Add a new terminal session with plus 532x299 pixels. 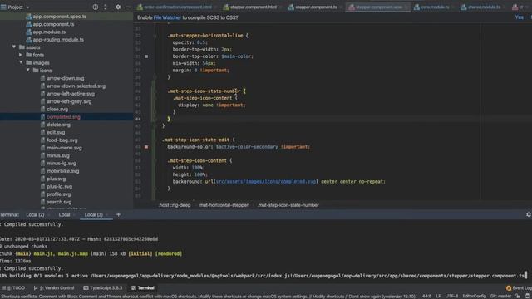118,214
